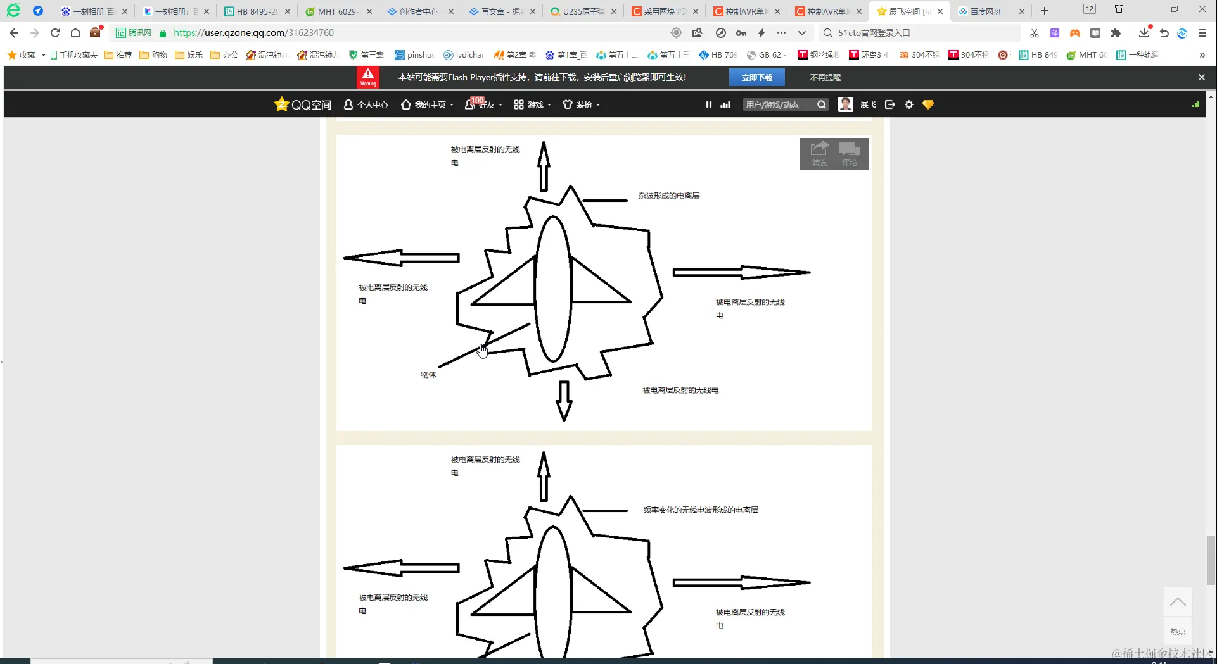Click the URL address bar

pyautogui.click(x=418, y=33)
